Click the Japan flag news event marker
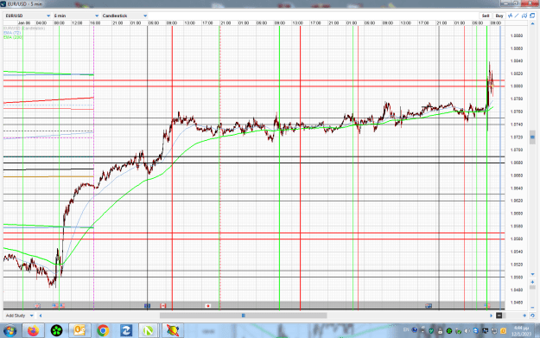Image resolution: width=540 pixels, height=338 pixels. tap(207, 306)
